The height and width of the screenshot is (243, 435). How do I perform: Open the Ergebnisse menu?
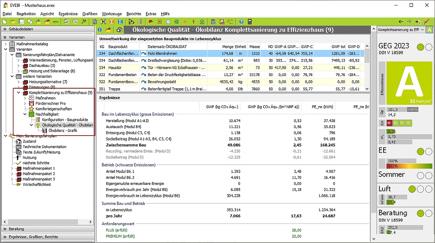click(x=68, y=14)
